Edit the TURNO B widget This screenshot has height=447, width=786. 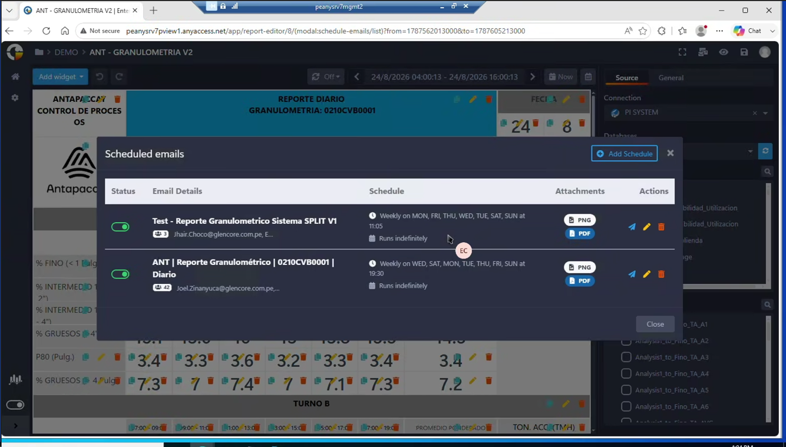click(566, 404)
